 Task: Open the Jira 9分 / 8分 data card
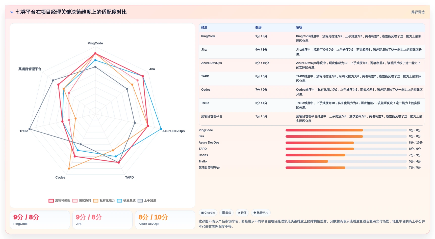103,220
